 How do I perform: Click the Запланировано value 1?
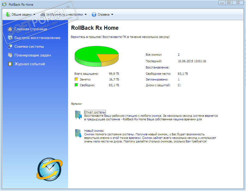pyautogui.click(x=179, y=79)
